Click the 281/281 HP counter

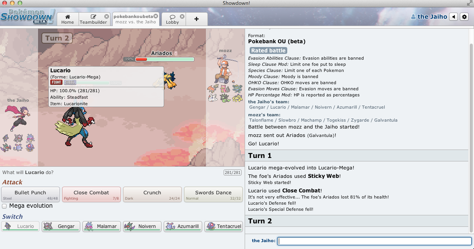pos(233,173)
